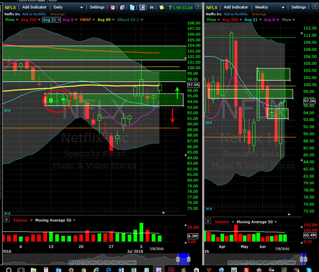The width and height of the screenshot is (319, 272).
Task: Click Add Indicator on daily chart
Action: point(35,7)
